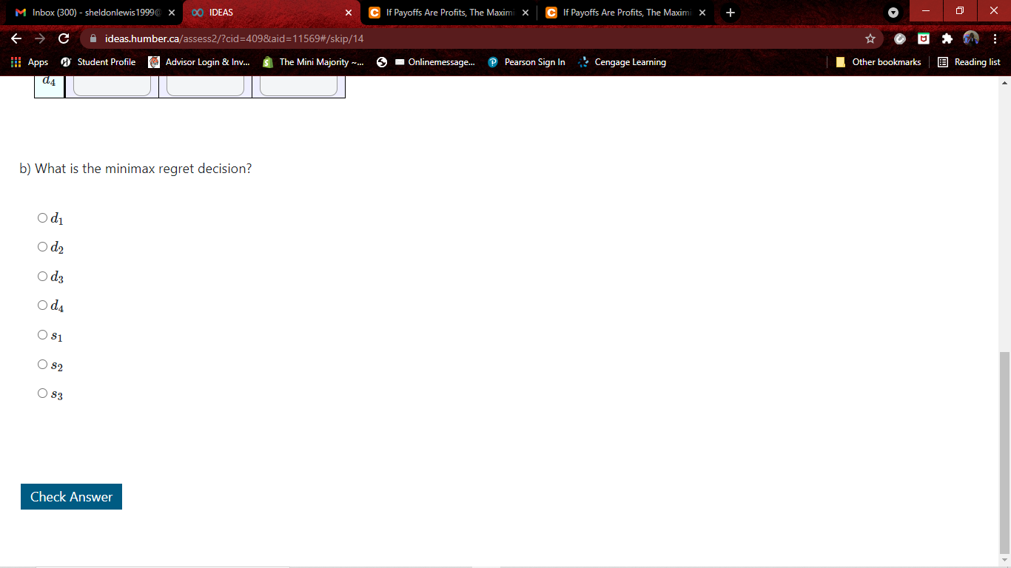The height and width of the screenshot is (568, 1011).
Task: Pick the s3 radio option
Action: [42, 393]
